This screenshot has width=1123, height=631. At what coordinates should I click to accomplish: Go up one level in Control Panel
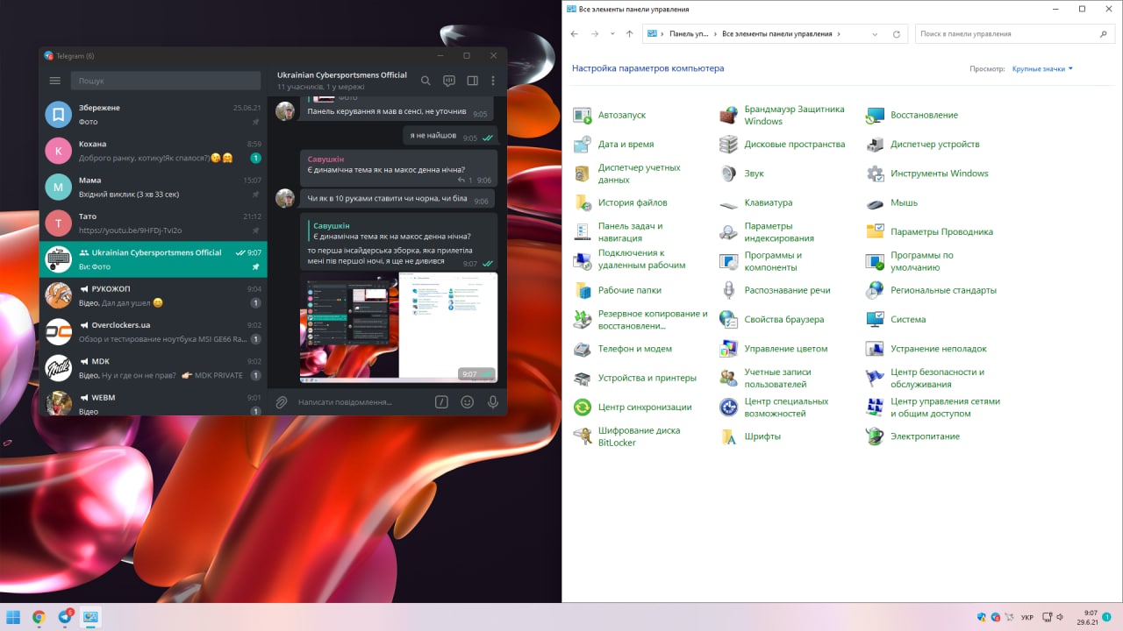[629, 34]
